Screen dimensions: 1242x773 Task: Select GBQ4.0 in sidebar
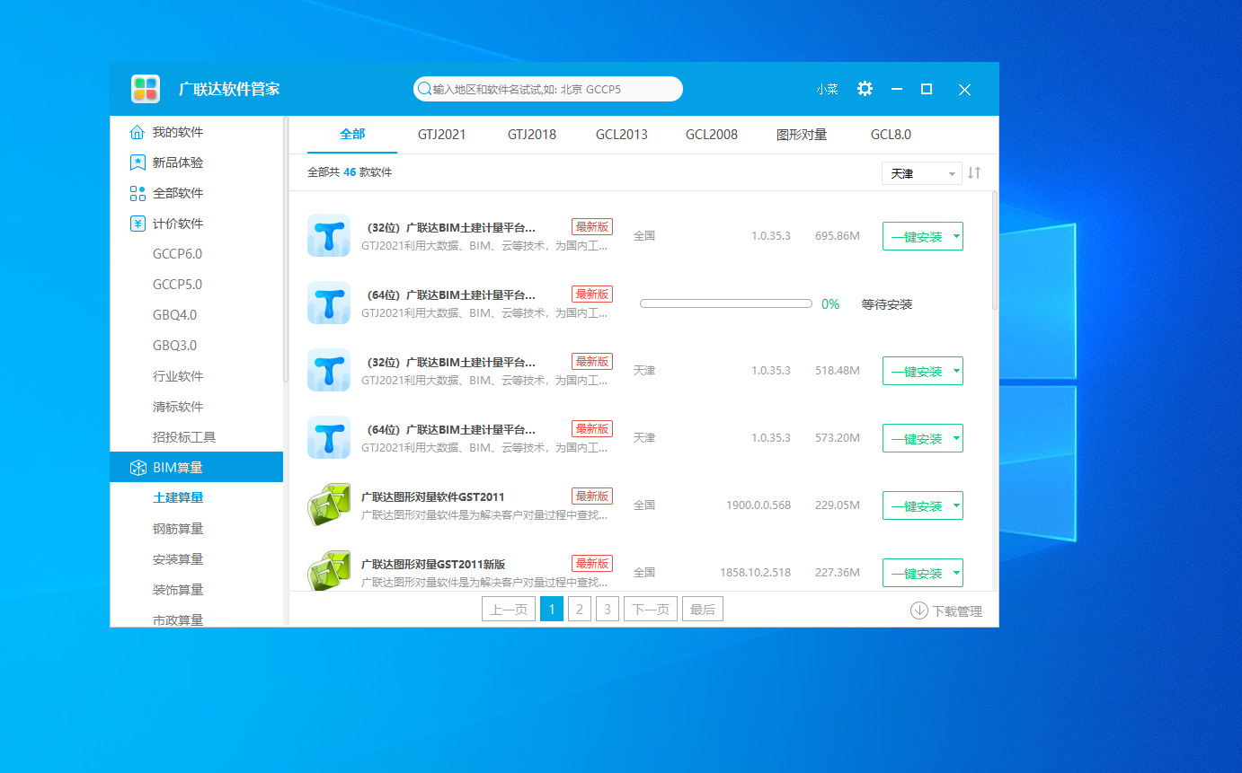pyautogui.click(x=174, y=315)
